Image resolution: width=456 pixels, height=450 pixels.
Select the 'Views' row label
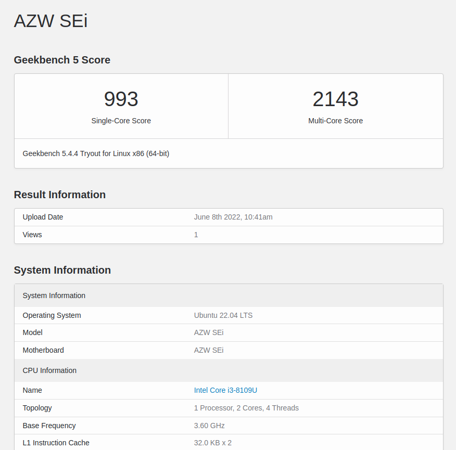tap(32, 235)
